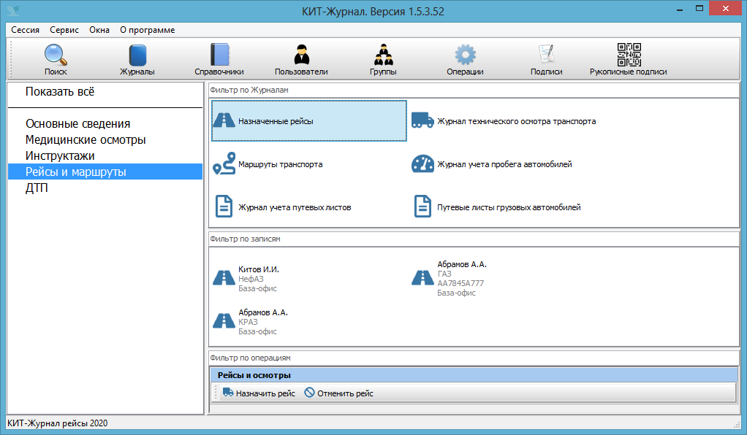Image resolution: width=747 pixels, height=435 pixels.
Task: Open the Сервис menu
Action: (64, 30)
